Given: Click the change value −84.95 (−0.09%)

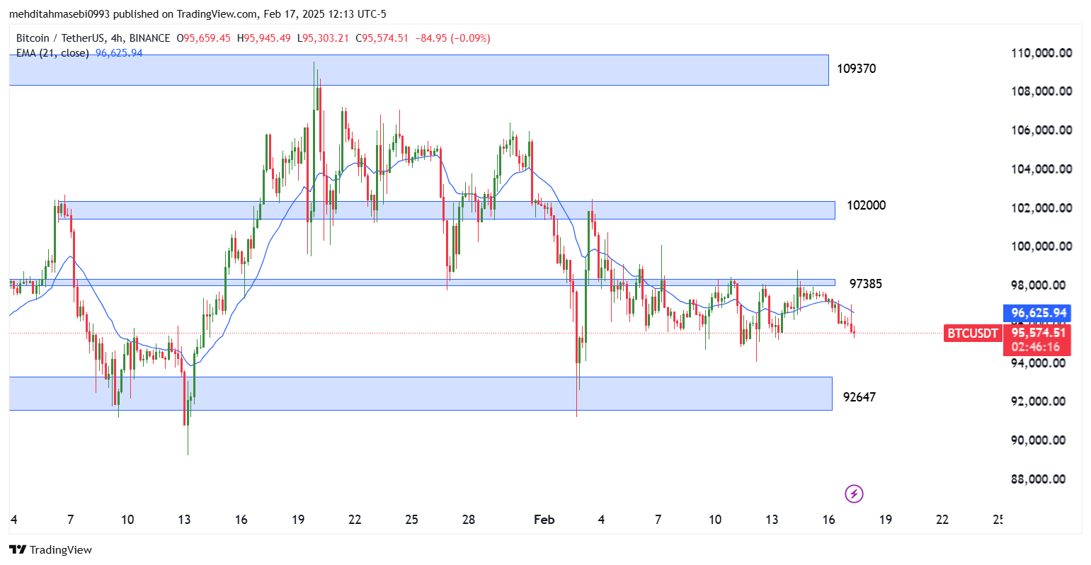Looking at the screenshot, I should [x=452, y=38].
